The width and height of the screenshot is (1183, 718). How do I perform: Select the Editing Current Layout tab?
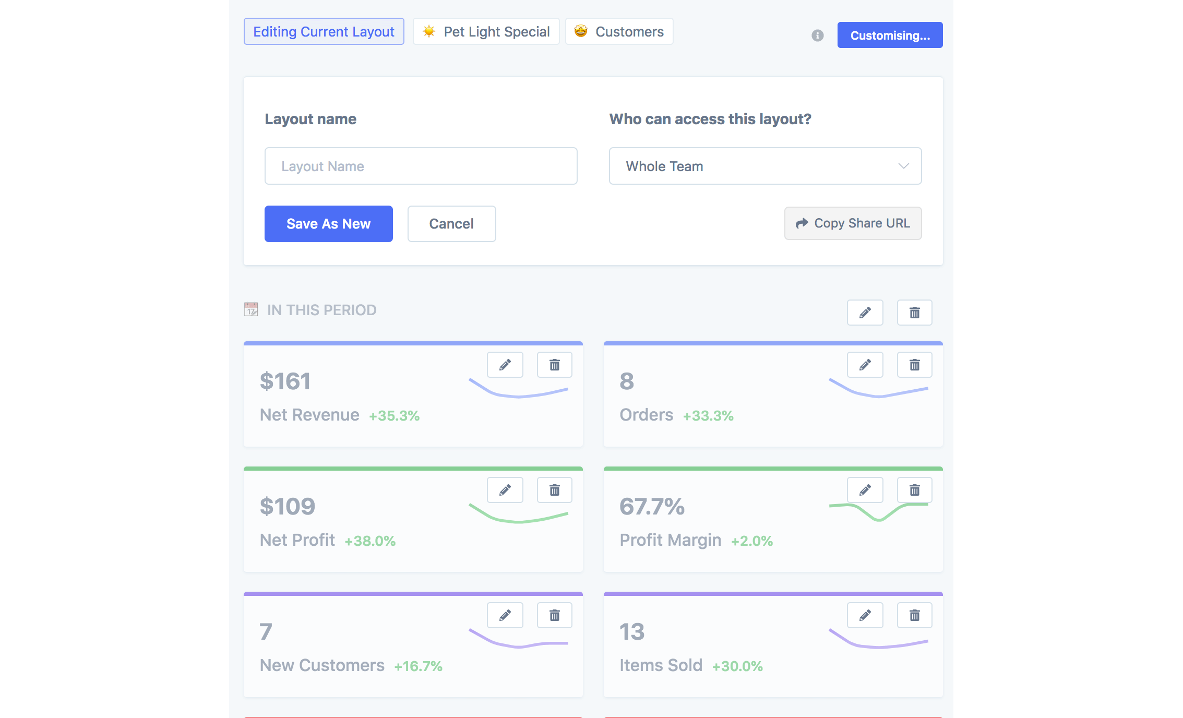(324, 32)
